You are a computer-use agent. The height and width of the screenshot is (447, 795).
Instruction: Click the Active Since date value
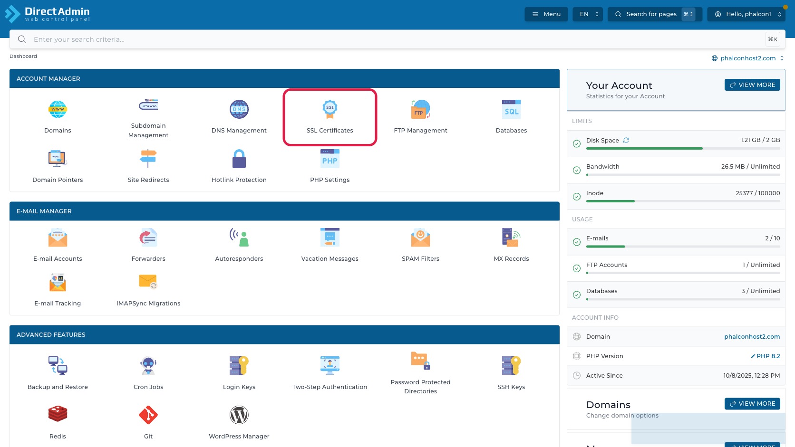coord(752,376)
